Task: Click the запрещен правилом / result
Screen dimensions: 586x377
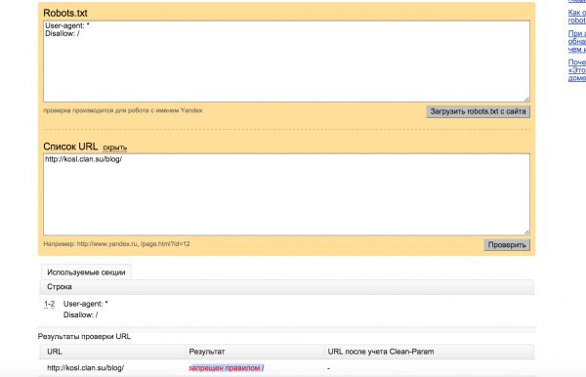Action: tap(227, 368)
